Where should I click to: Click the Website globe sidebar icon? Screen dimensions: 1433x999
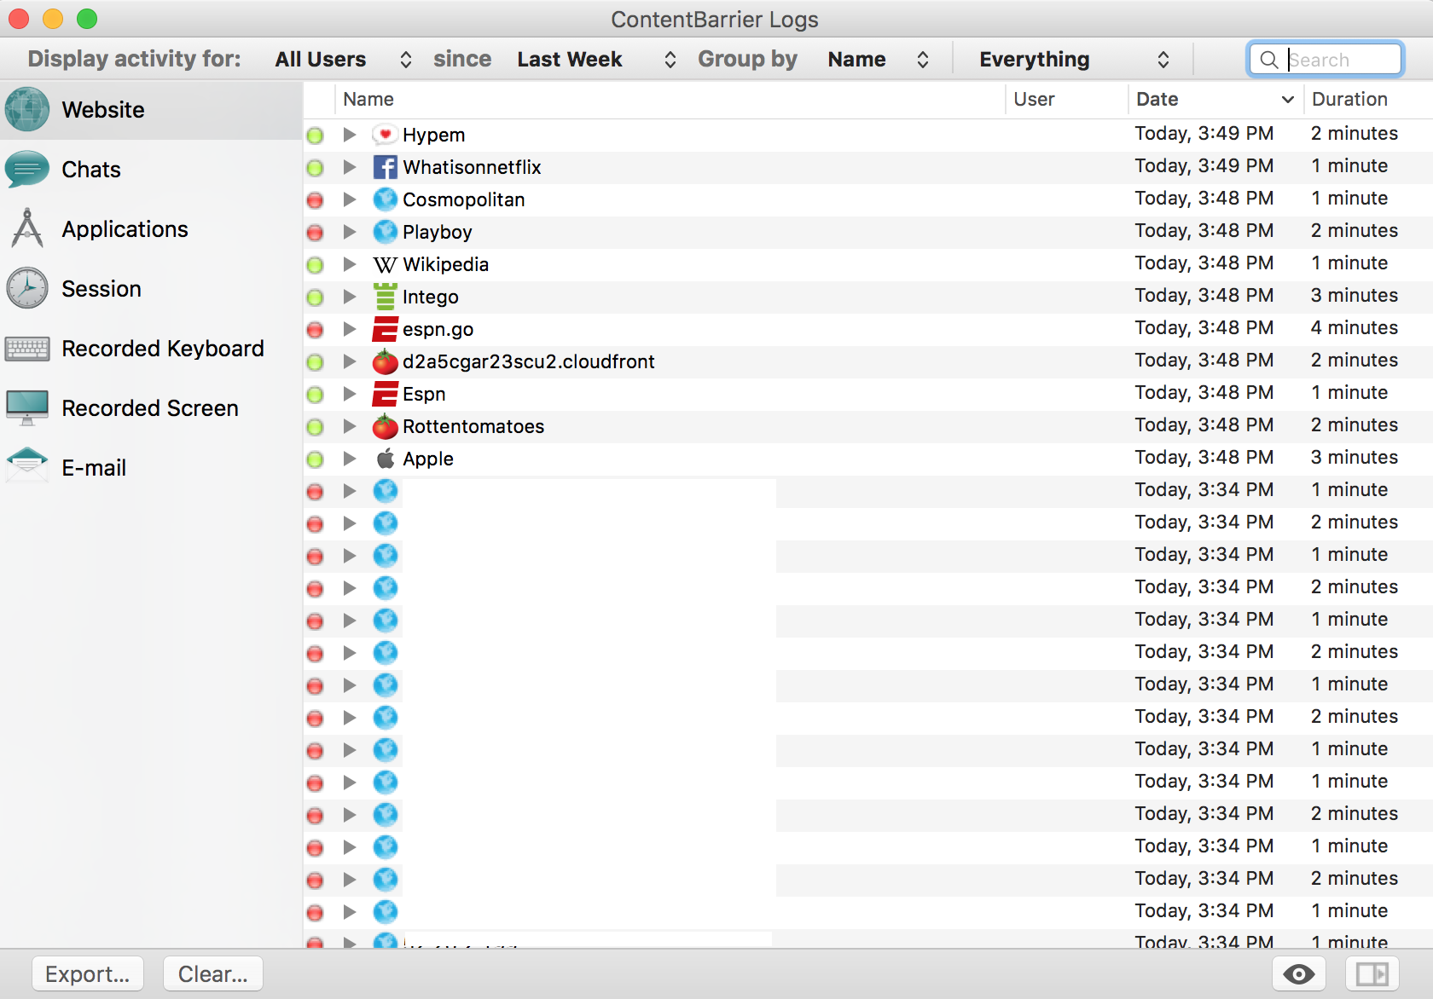[x=27, y=109]
